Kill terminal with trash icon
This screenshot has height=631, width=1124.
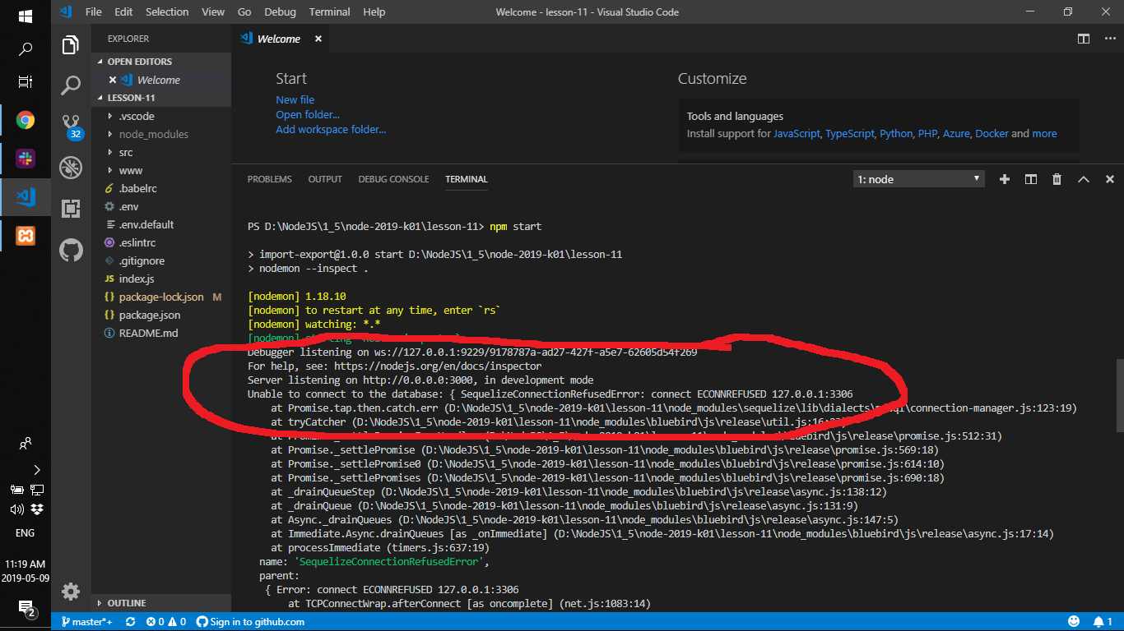pos(1057,179)
